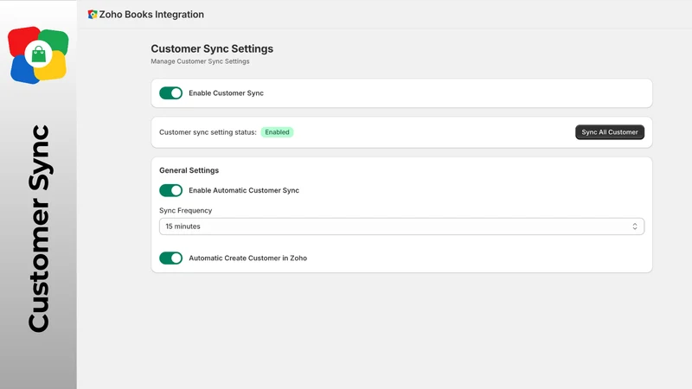Screen dimensions: 692x389
Task: Click the Sync All Customer button
Action: pyautogui.click(x=610, y=132)
